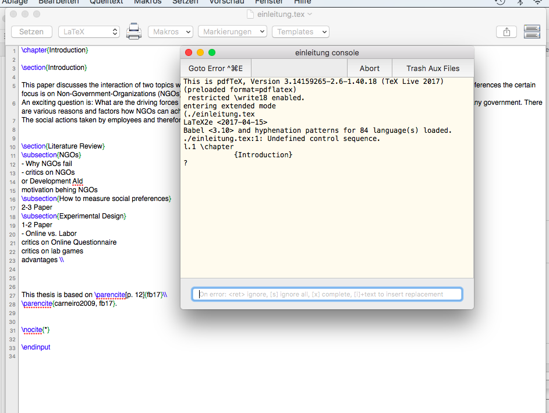549x413 pixels.
Task: Click \parencite{carneiro2009, fb17} on line 28
Action: click(69, 303)
